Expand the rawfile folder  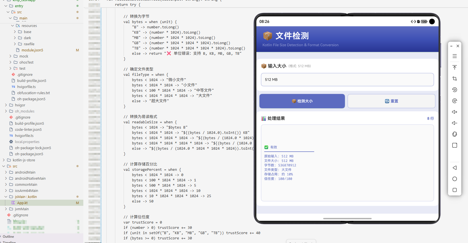(15, 44)
